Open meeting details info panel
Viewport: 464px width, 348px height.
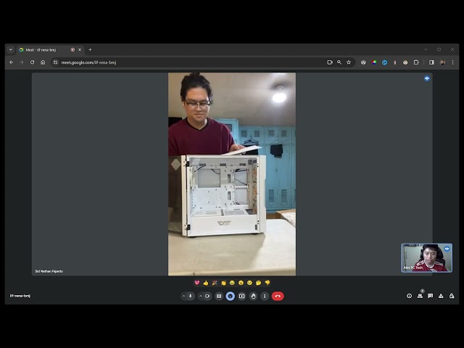409,296
